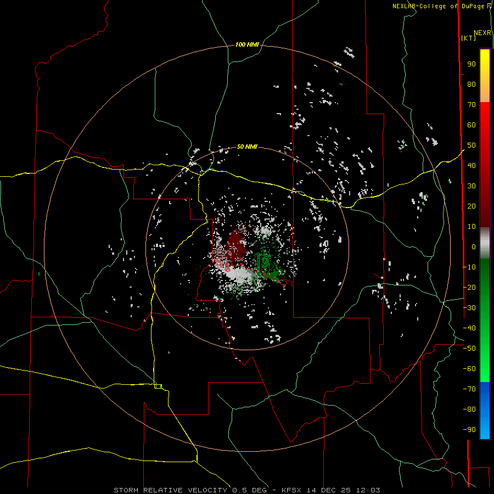This screenshot has height=494, width=494.
Task: Select the -40 knot scale label
Action: point(469,328)
